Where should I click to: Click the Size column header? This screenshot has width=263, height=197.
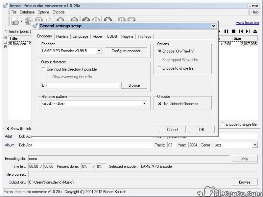point(245,38)
